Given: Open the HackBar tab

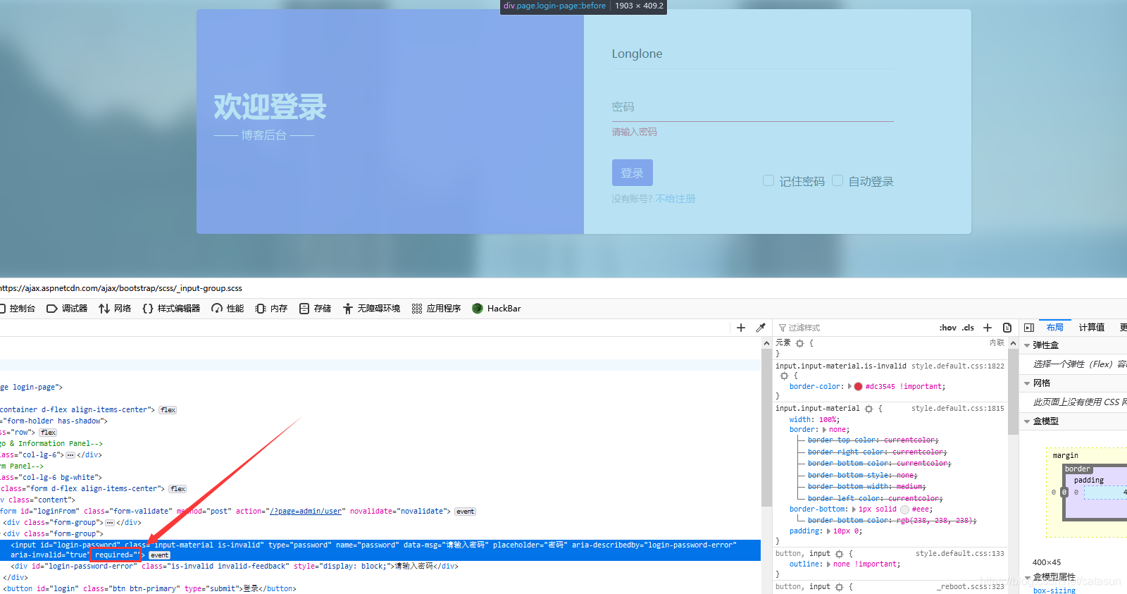Looking at the screenshot, I should 497,309.
